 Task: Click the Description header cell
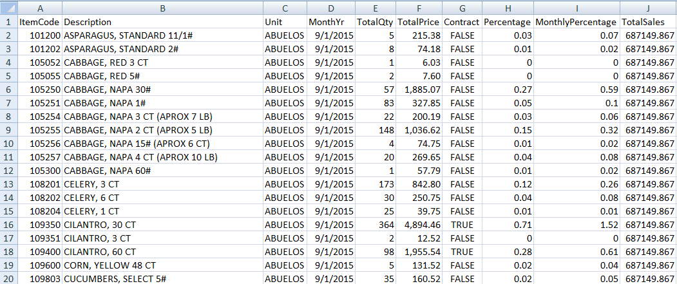coord(163,22)
